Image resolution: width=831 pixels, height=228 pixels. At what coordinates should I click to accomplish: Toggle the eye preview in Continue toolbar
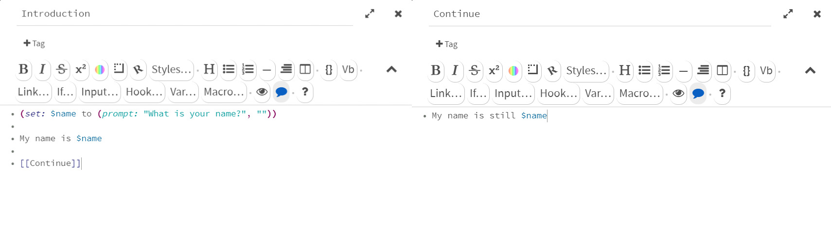(x=678, y=93)
